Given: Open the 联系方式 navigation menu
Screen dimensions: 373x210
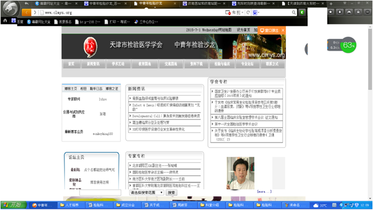Looking at the screenshot, I should pos(272,64).
